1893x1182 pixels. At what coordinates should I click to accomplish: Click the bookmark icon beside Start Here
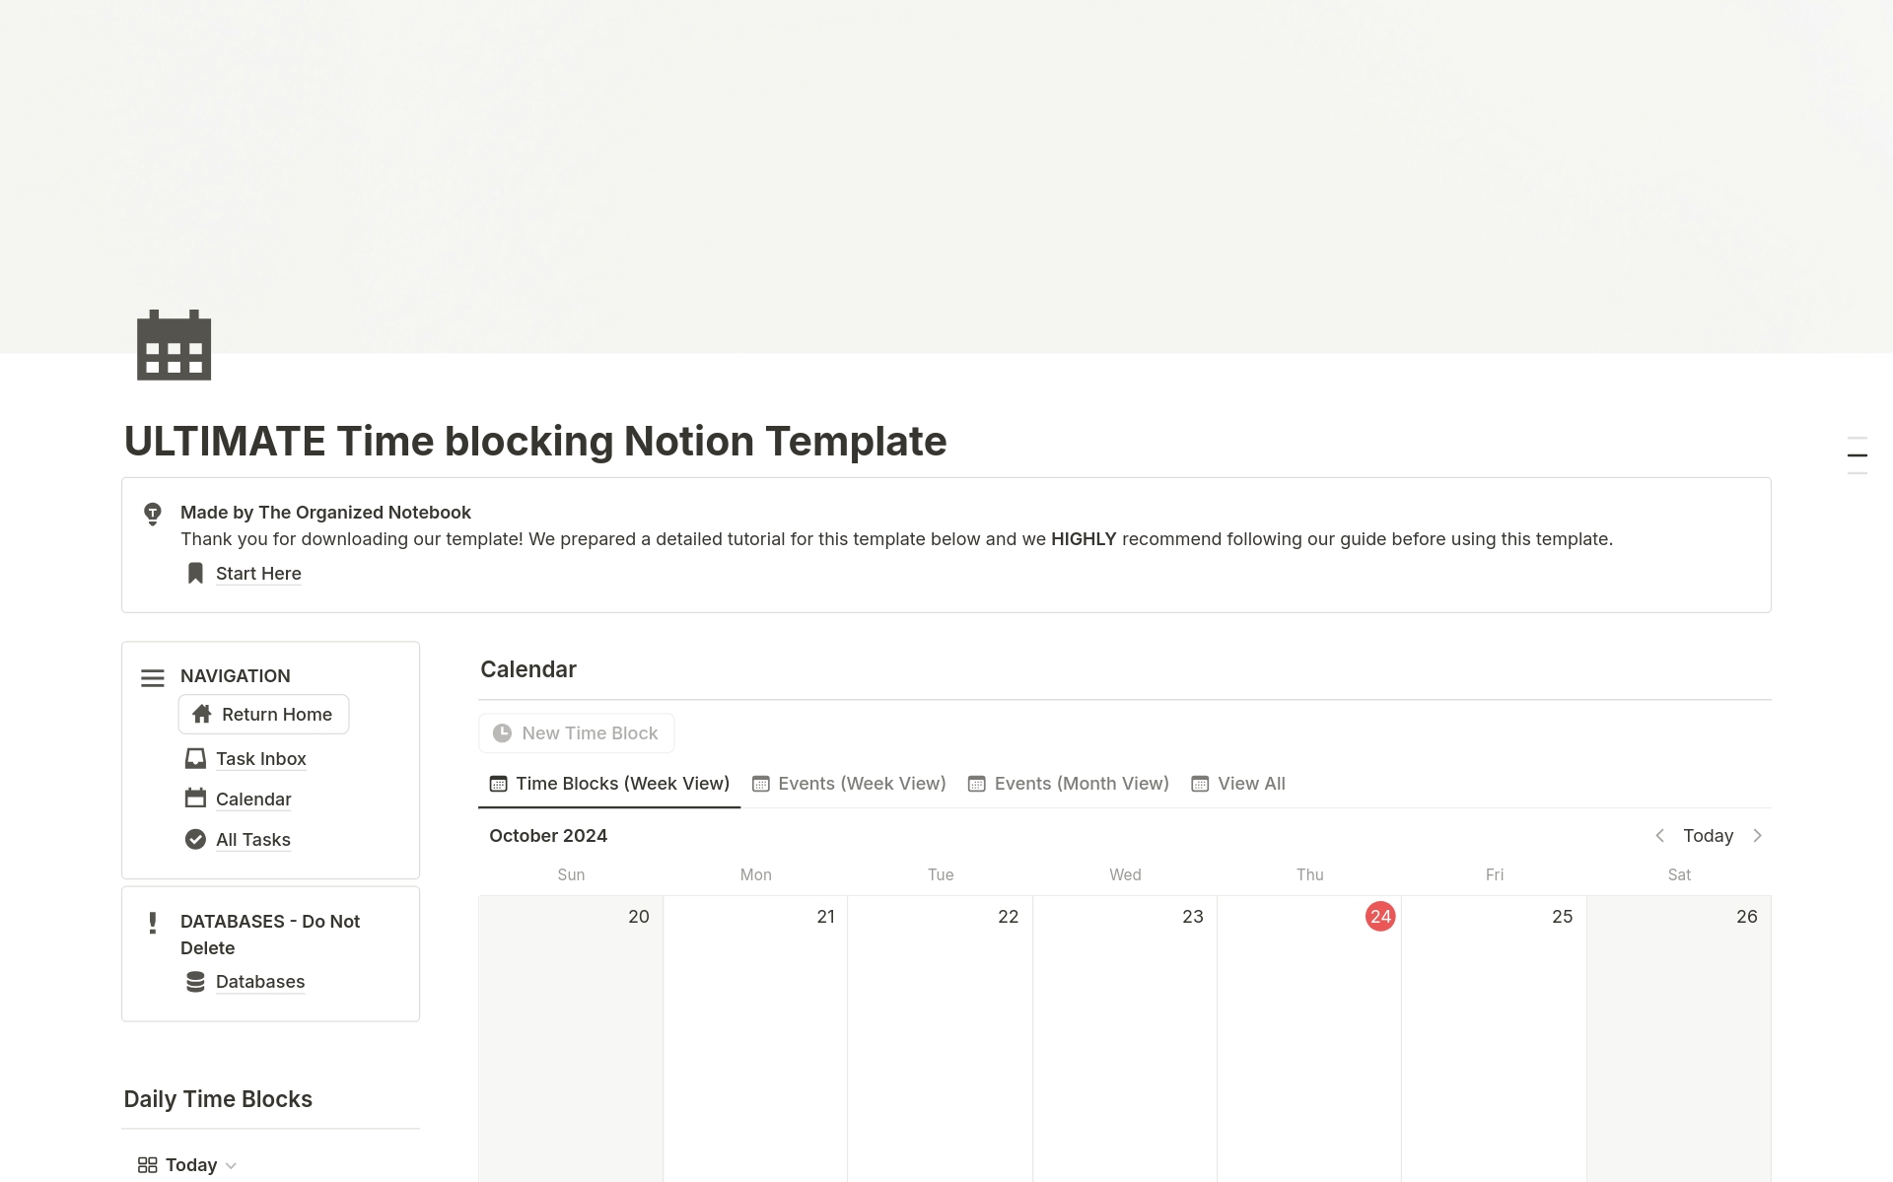pos(195,573)
